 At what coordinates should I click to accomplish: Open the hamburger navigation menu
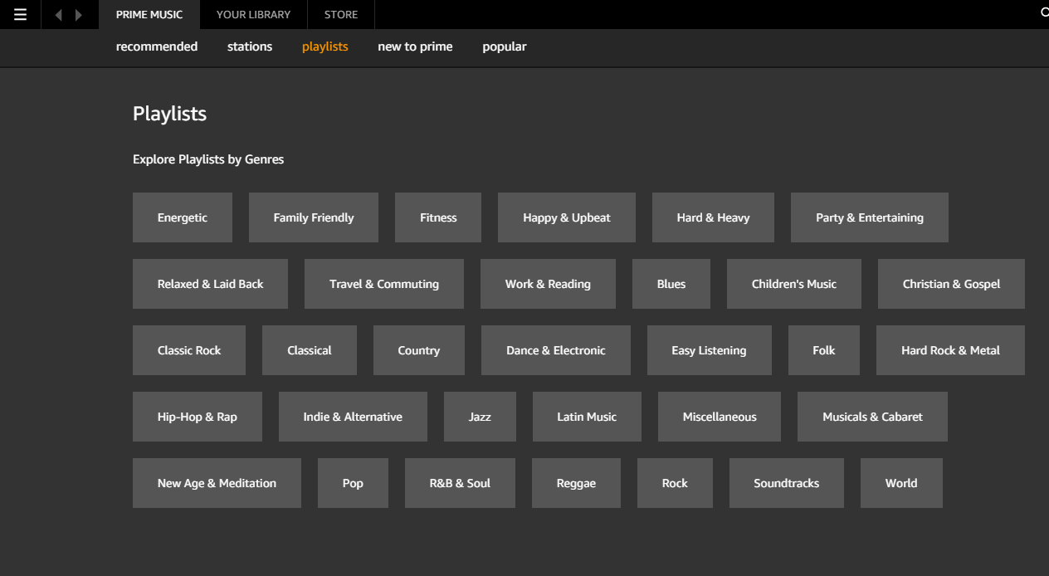click(x=18, y=14)
